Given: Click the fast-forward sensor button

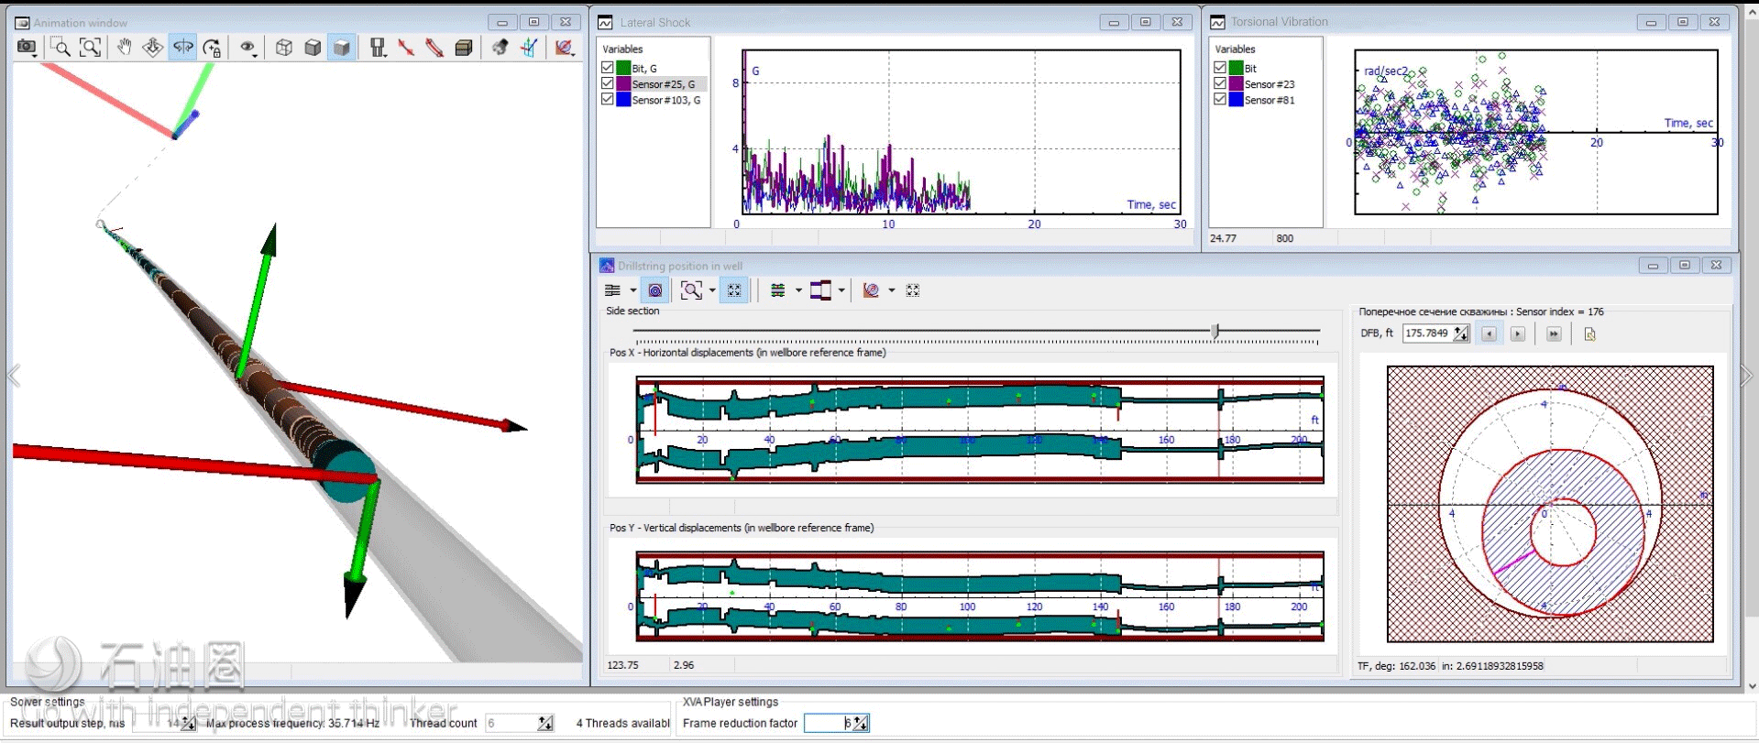Looking at the screenshot, I should click(1554, 334).
